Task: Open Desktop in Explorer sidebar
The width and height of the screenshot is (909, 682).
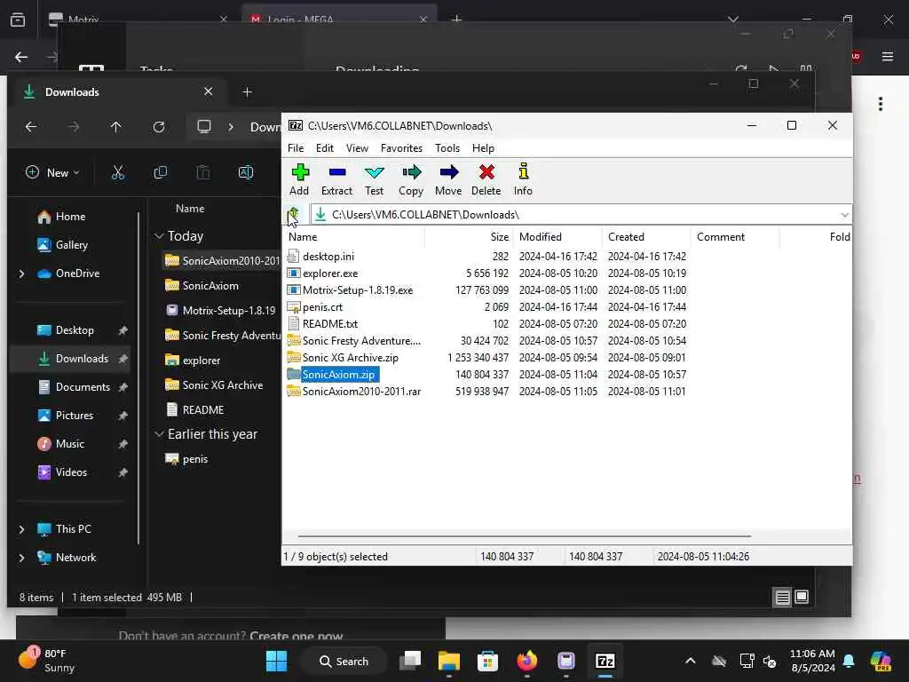Action: click(73, 330)
